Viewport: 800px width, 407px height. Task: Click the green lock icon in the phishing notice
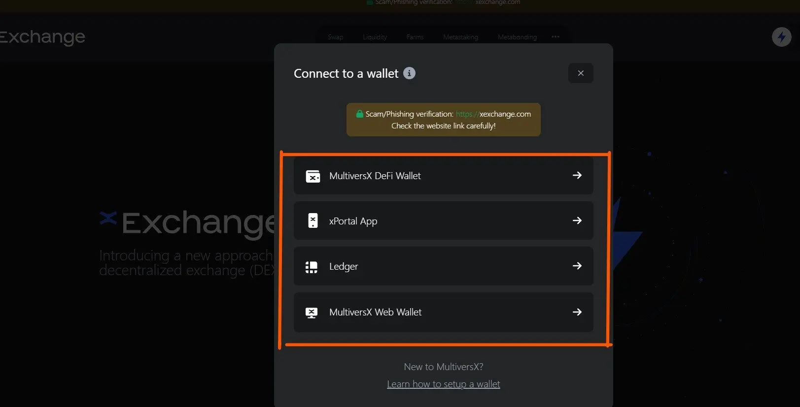360,114
